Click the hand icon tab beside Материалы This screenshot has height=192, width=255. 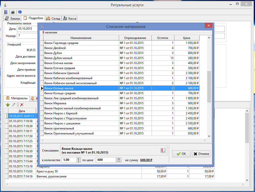[x=32, y=98]
